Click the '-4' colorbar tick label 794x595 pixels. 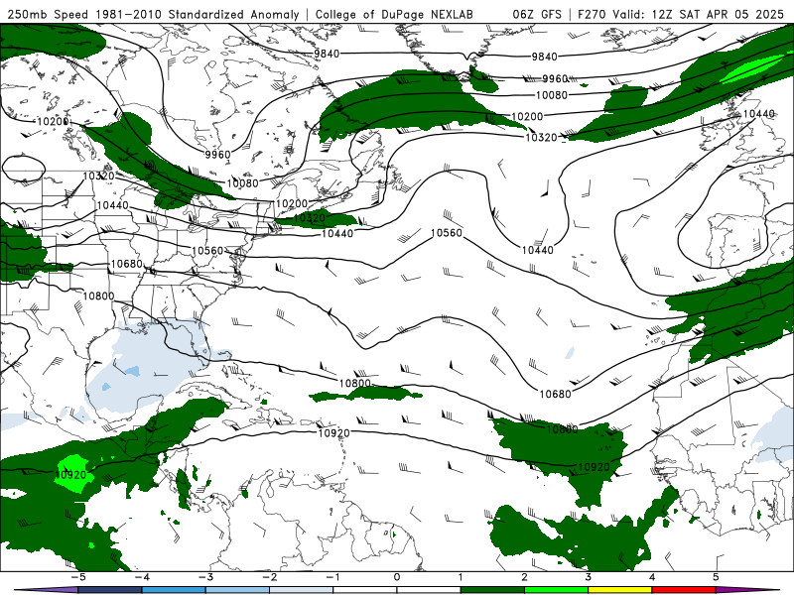click(142, 577)
